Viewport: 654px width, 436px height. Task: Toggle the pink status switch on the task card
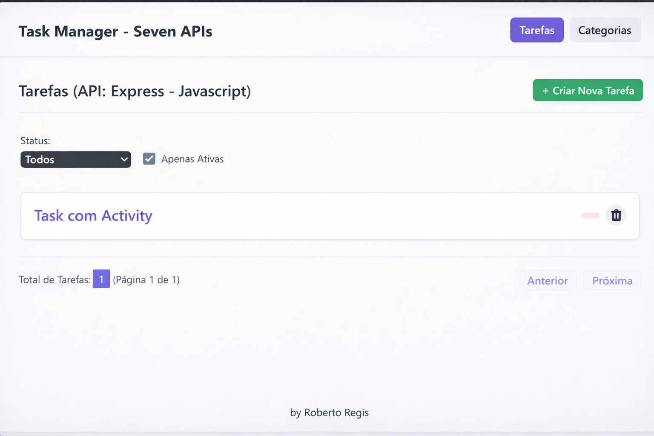pos(590,215)
